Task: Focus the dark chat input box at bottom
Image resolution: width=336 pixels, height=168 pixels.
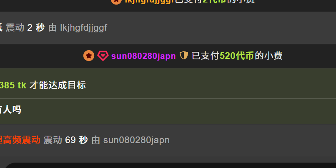Action: click(170, 166)
